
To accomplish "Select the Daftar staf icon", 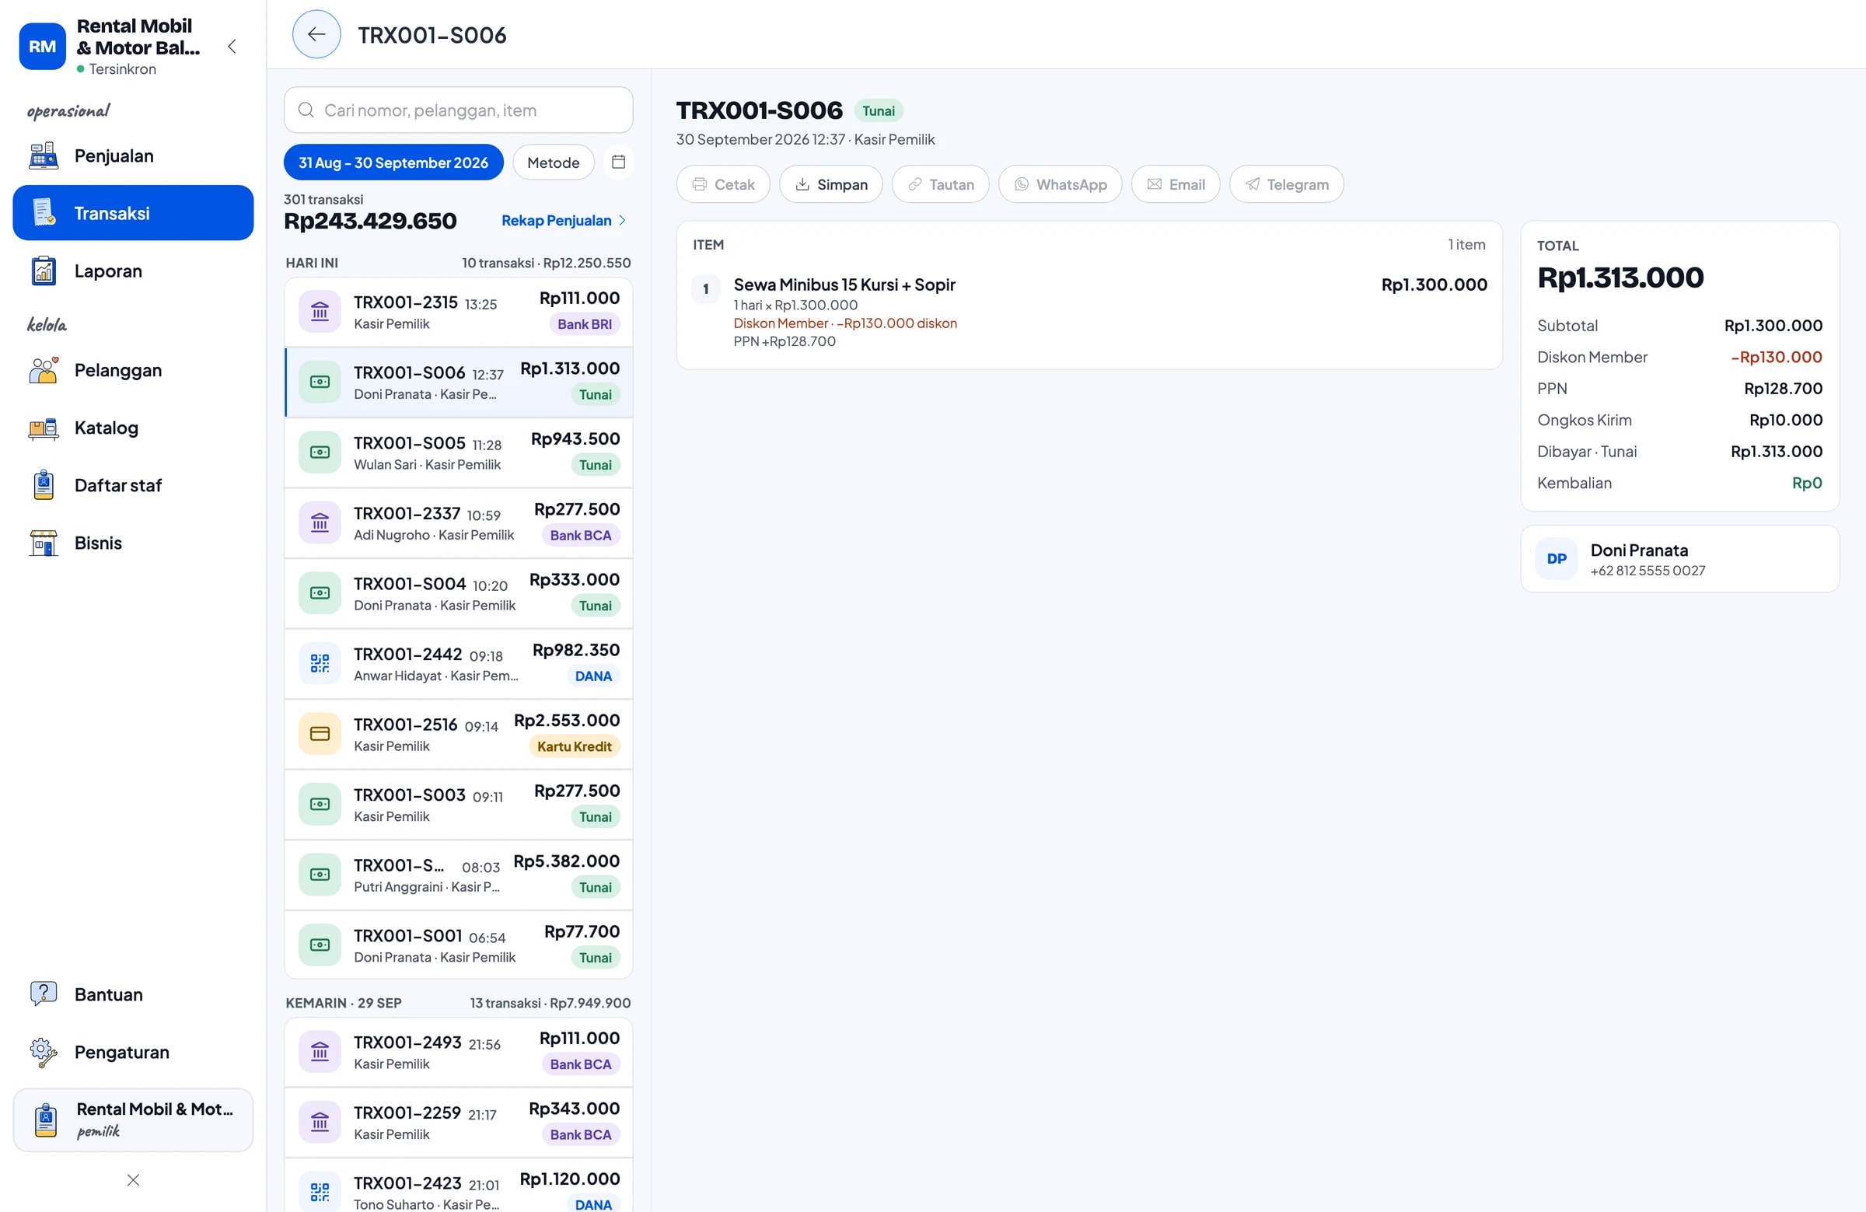I will coord(44,485).
